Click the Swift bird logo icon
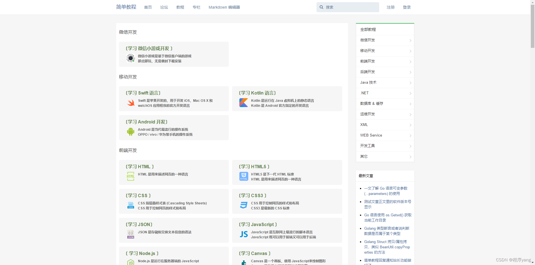The image size is (535, 265). pyautogui.click(x=131, y=103)
